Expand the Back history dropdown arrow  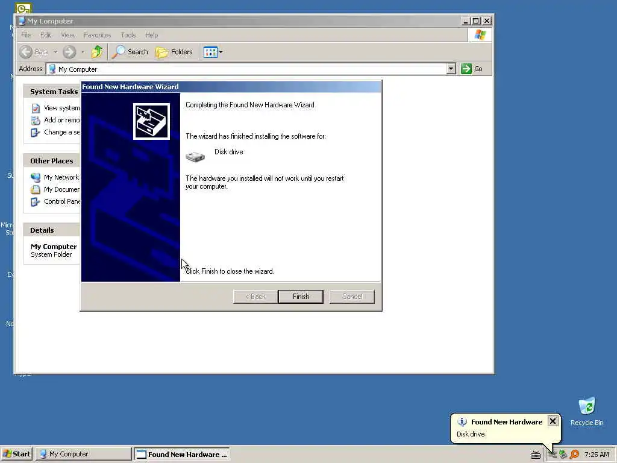(x=55, y=52)
